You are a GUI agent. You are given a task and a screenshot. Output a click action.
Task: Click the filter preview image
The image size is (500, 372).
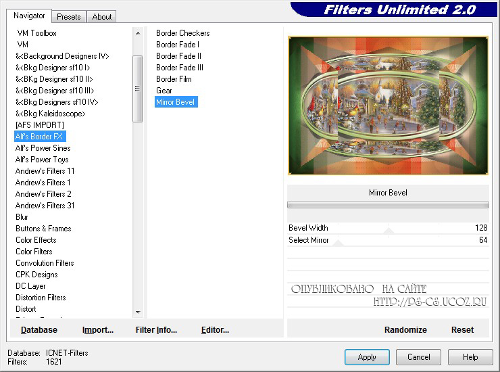(388, 106)
